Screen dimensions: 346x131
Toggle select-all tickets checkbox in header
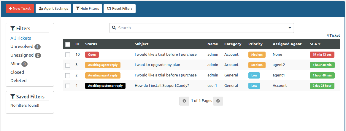point(68,44)
